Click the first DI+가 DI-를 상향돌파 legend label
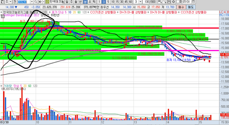Viewport: 229px width, 125px height. pyautogui.click(x=133, y=12)
